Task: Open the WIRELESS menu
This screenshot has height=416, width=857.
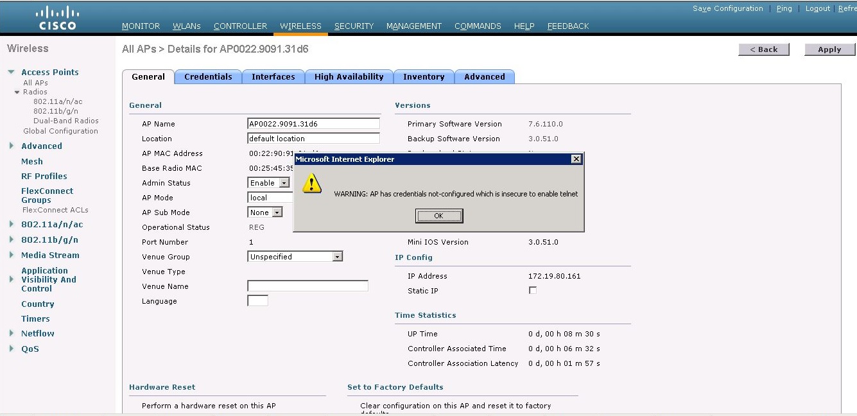Action: (x=300, y=26)
